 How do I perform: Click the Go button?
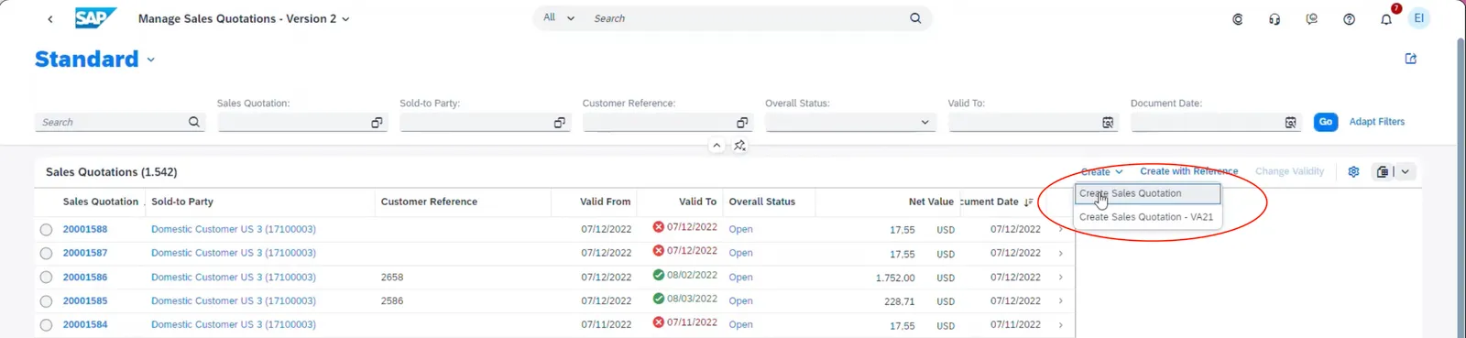(x=1325, y=122)
